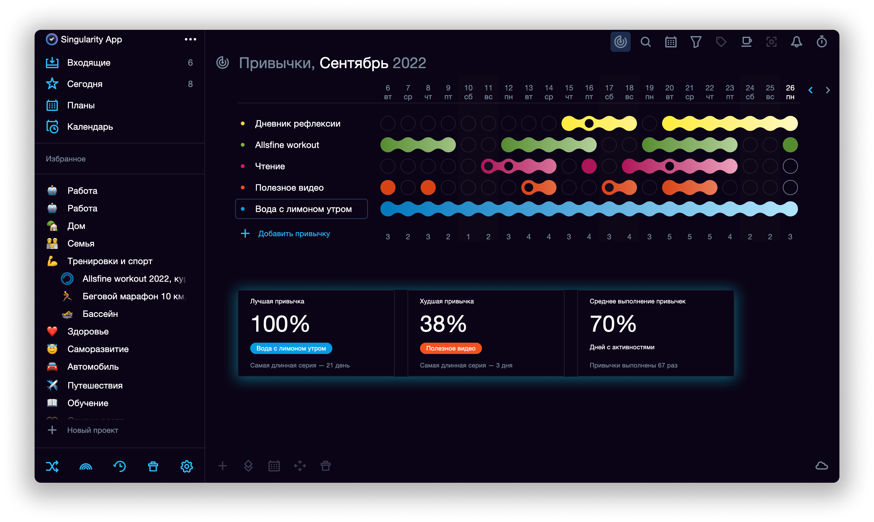Open the Планы section
Image resolution: width=874 pixels, height=522 pixels.
(120, 105)
